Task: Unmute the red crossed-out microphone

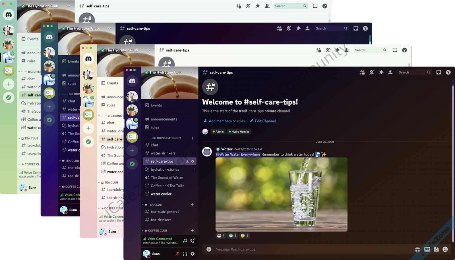Action: tap(177, 254)
